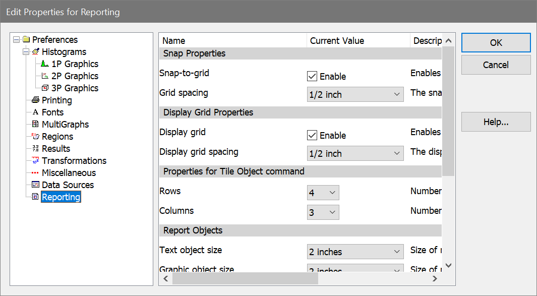
Task: Open Help for this dialog
Action: pyautogui.click(x=496, y=122)
